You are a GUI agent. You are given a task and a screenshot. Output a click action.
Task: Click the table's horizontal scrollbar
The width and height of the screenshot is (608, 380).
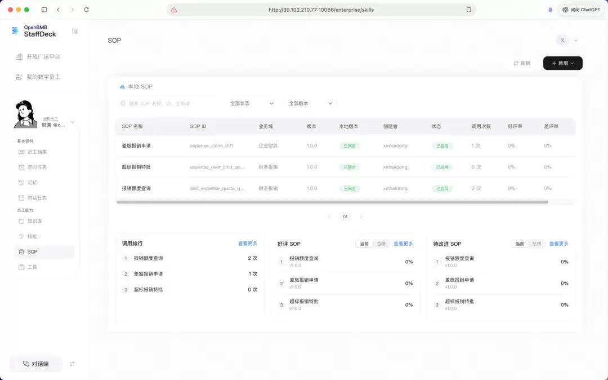click(332, 202)
